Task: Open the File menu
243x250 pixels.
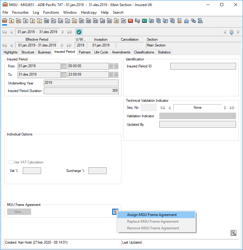Action: click(5, 12)
